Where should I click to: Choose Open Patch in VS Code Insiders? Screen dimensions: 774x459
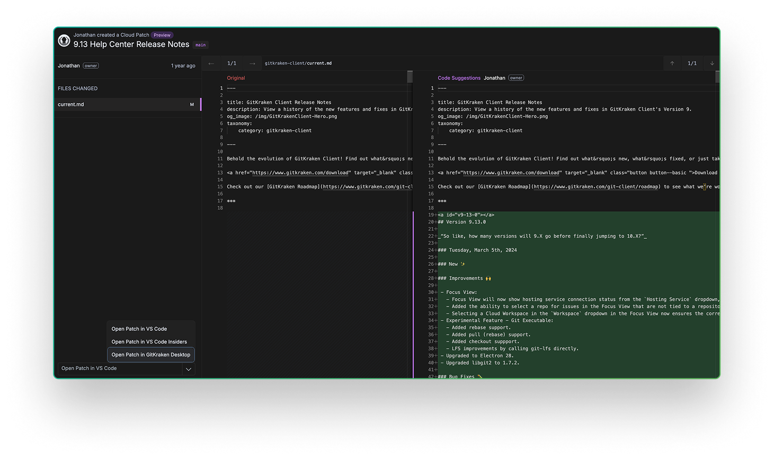(x=150, y=341)
